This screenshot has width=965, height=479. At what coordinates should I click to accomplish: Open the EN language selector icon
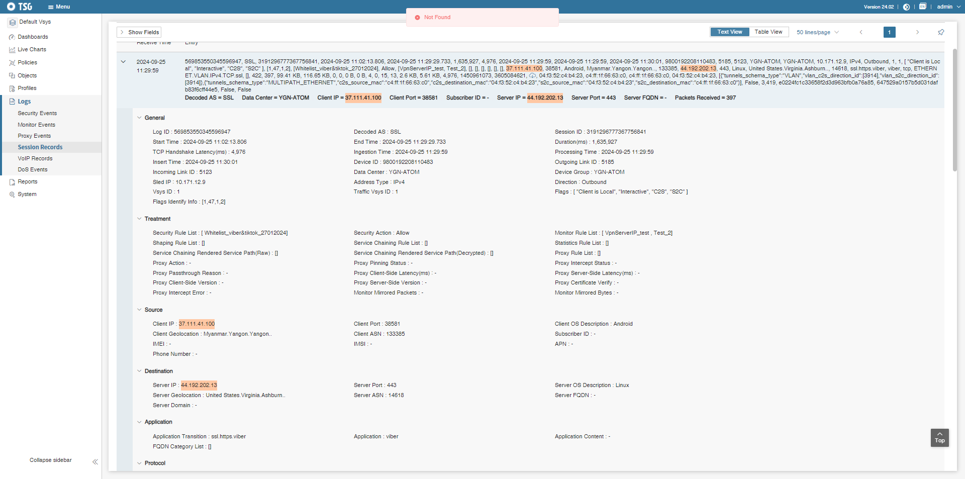923,7
